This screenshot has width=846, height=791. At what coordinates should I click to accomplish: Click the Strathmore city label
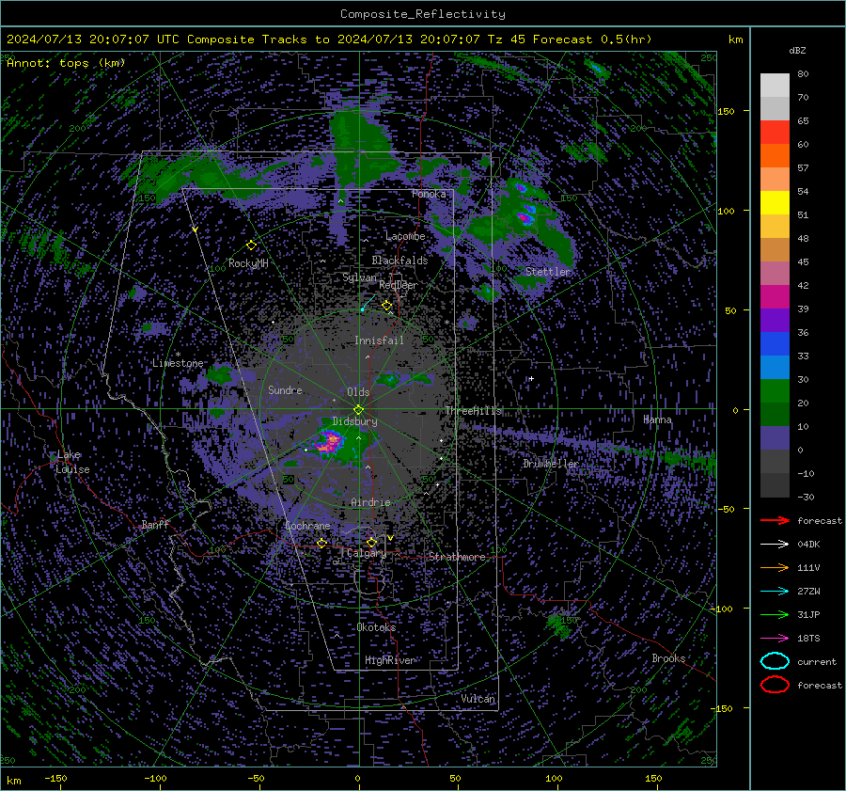pos(457,557)
